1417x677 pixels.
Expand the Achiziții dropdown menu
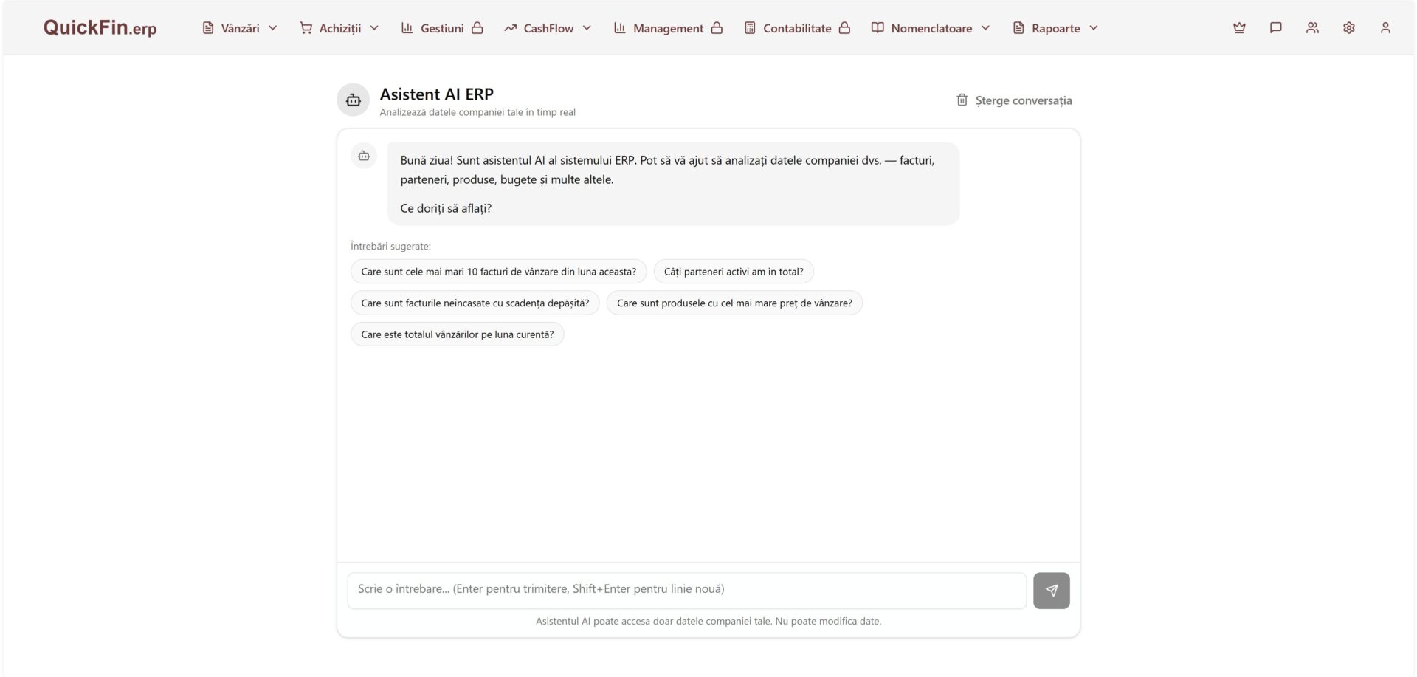[339, 28]
